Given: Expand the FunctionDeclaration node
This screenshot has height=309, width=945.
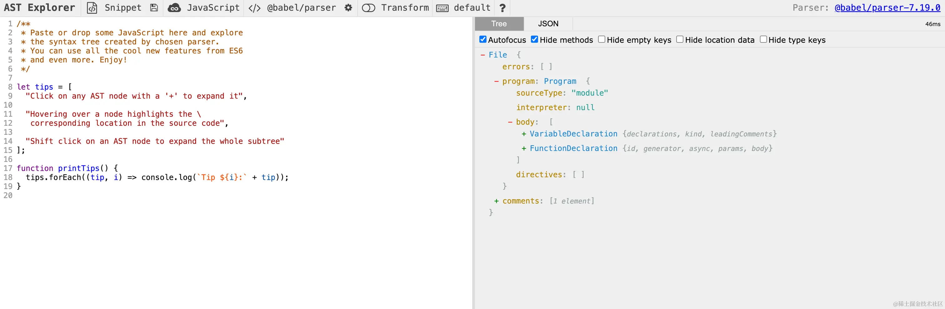Looking at the screenshot, I should pos(524,149).
